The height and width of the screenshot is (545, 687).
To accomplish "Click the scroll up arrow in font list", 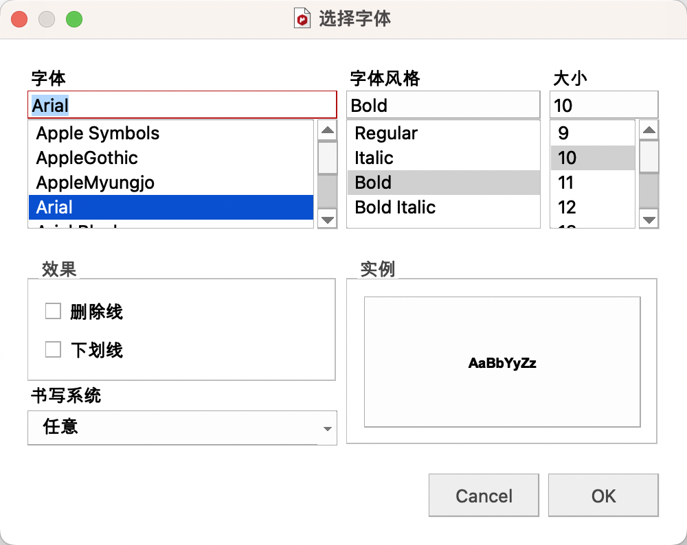I will pos(328,130).
